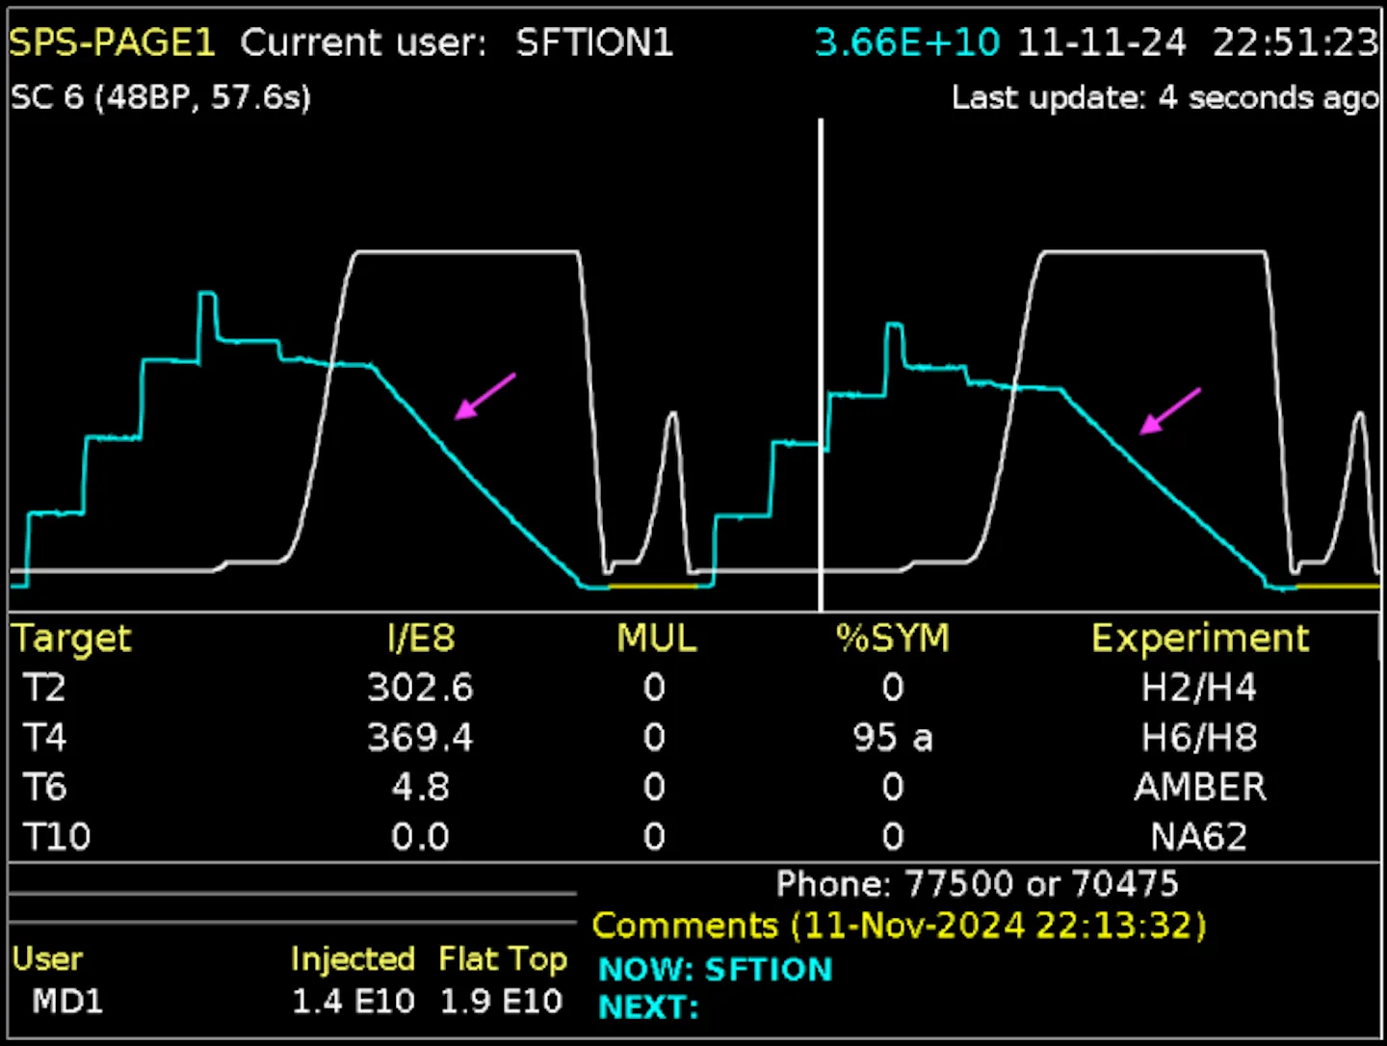Click the T6 intensity value 4.8
This screenshot has width=1387, height=1046.
click(421, 787)
